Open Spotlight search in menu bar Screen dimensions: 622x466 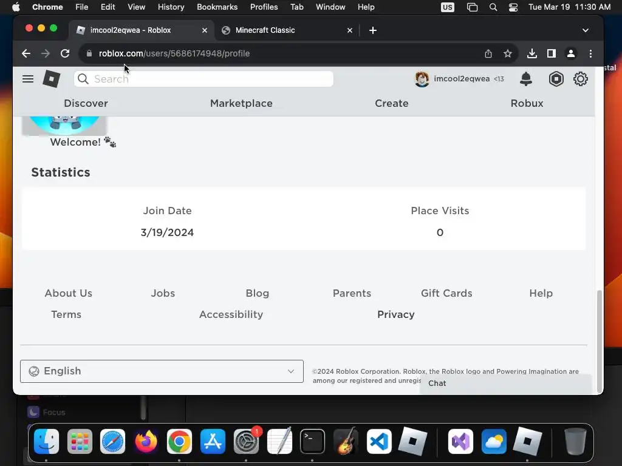click(493, 7)
